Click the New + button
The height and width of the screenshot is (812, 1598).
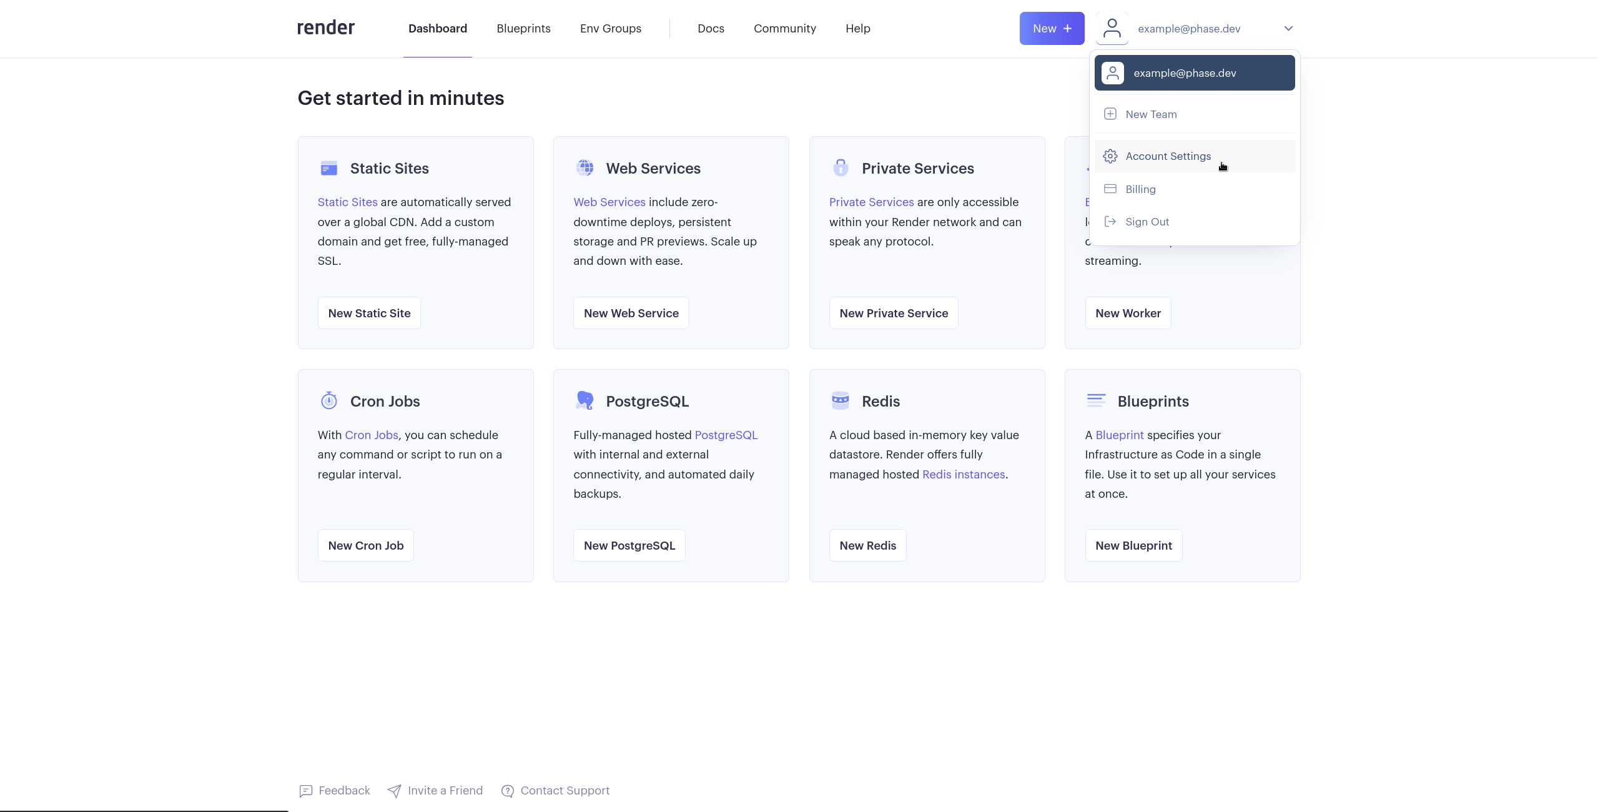tap(1051, 28)
